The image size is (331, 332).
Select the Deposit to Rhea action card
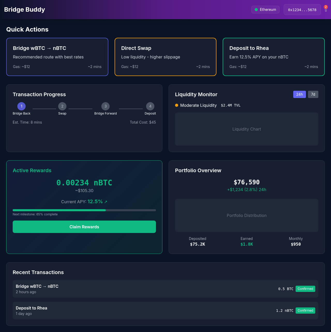coord(274,57)
